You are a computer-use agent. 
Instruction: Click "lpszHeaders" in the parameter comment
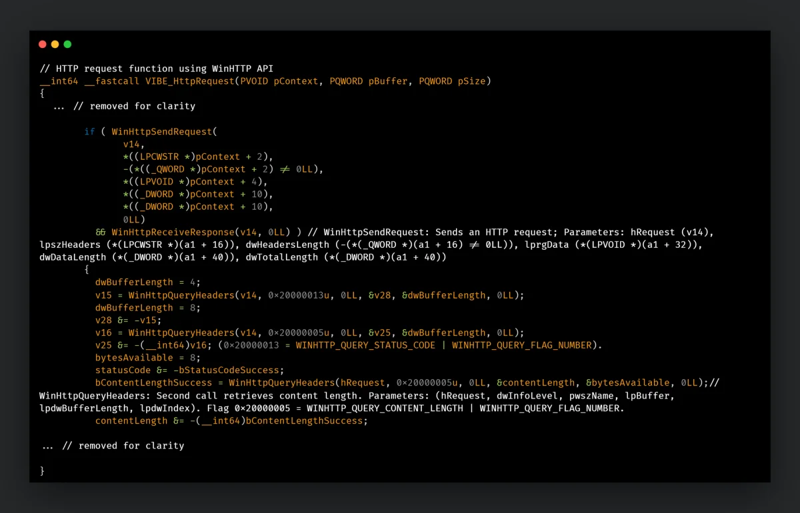(70, 245)
